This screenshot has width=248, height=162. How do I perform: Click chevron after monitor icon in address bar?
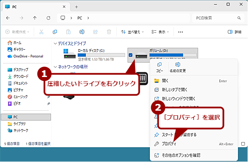(71, 18)
